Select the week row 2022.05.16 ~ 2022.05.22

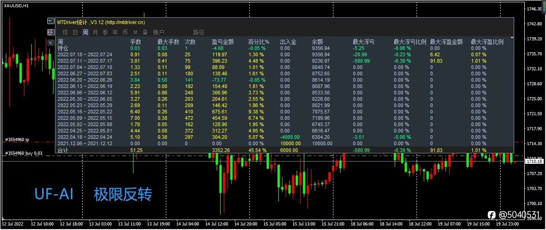[x=284, y=112]
